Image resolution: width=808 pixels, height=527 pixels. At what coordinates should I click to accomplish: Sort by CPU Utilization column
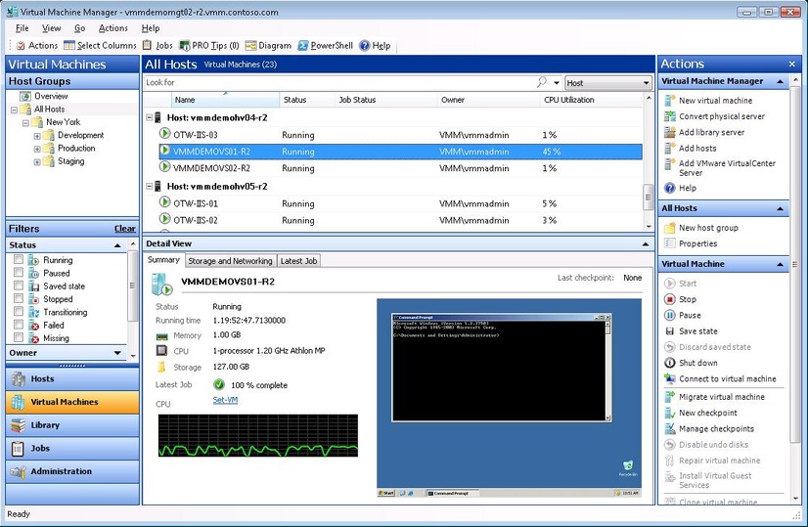569,100
